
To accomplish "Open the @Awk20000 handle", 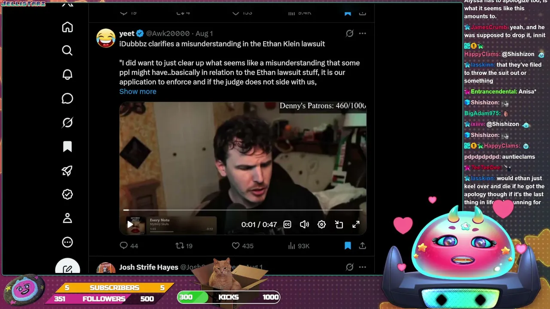I will [x=168, y=33].
